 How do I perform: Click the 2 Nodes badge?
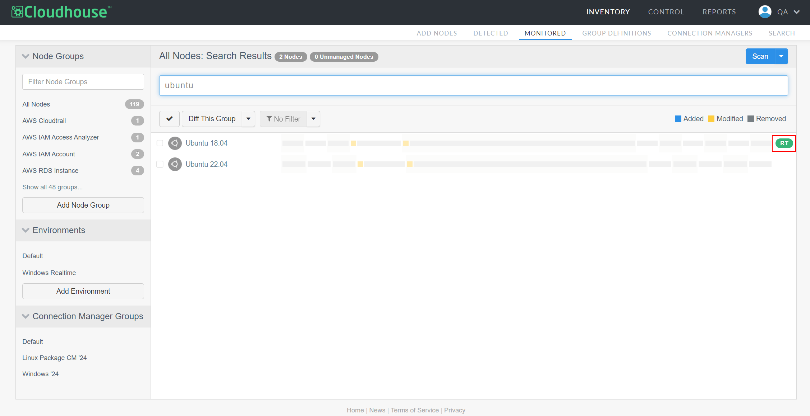pyautogui.click(x=291, y=57)
